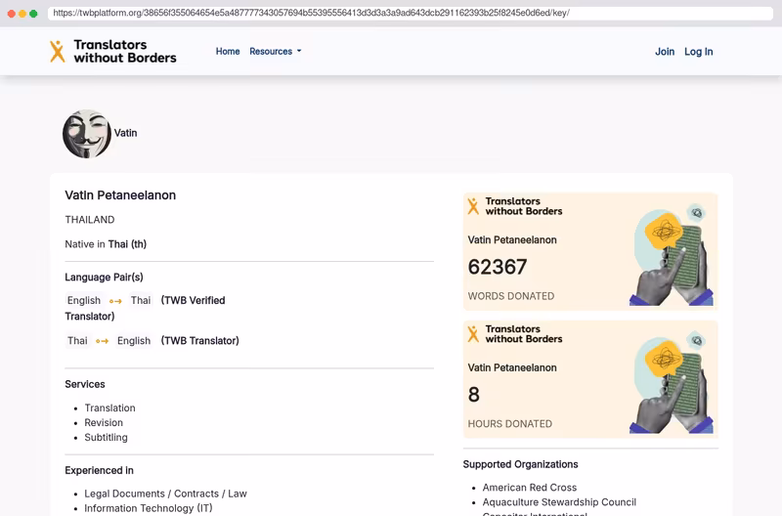Click the 62367 words donated number
782x516 pixels.
498,267
